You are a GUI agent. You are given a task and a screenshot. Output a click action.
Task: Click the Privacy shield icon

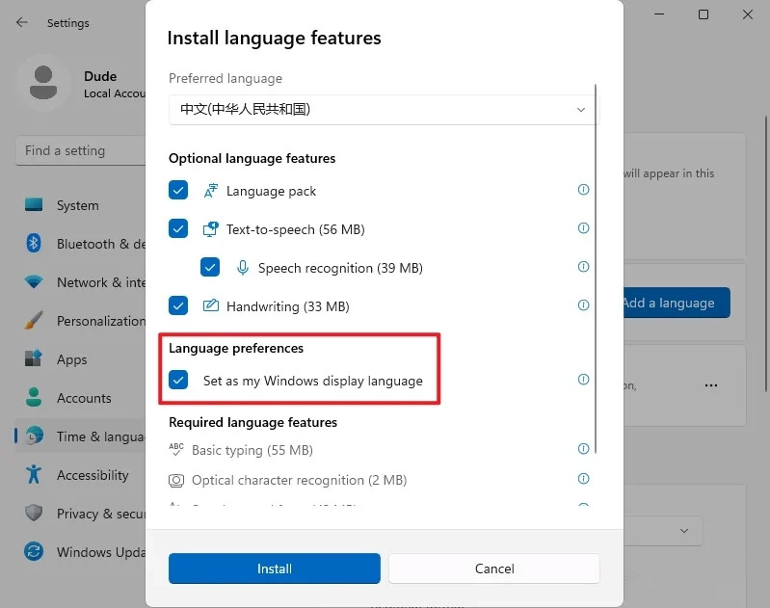[34, 513]
